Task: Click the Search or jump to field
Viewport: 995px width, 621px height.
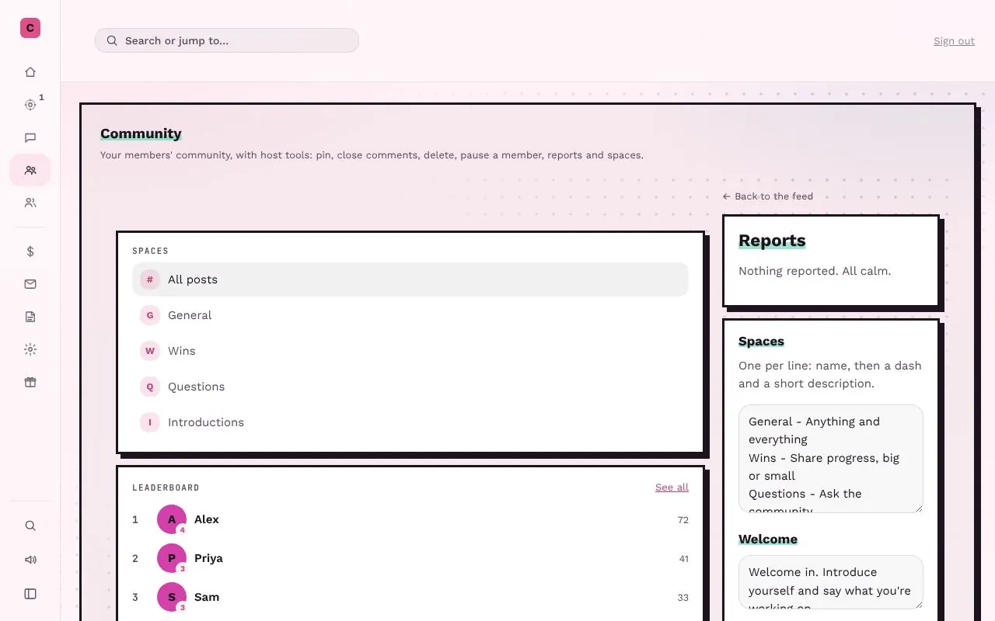Action: (x=227, y=40)
